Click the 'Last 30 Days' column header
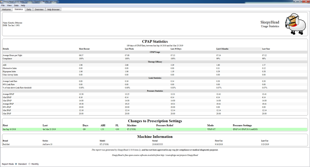 [x=176, y=49]
